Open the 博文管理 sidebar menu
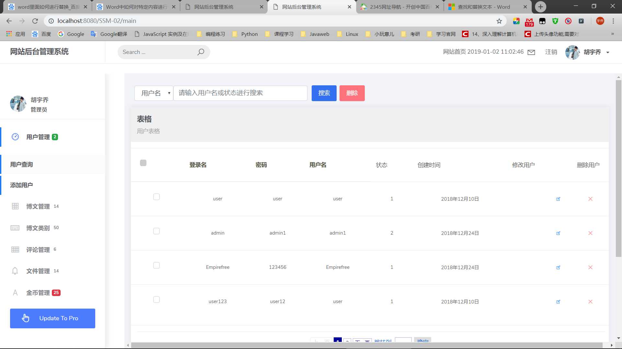Screen dimensions: 622x349 [x=38, y=206]
